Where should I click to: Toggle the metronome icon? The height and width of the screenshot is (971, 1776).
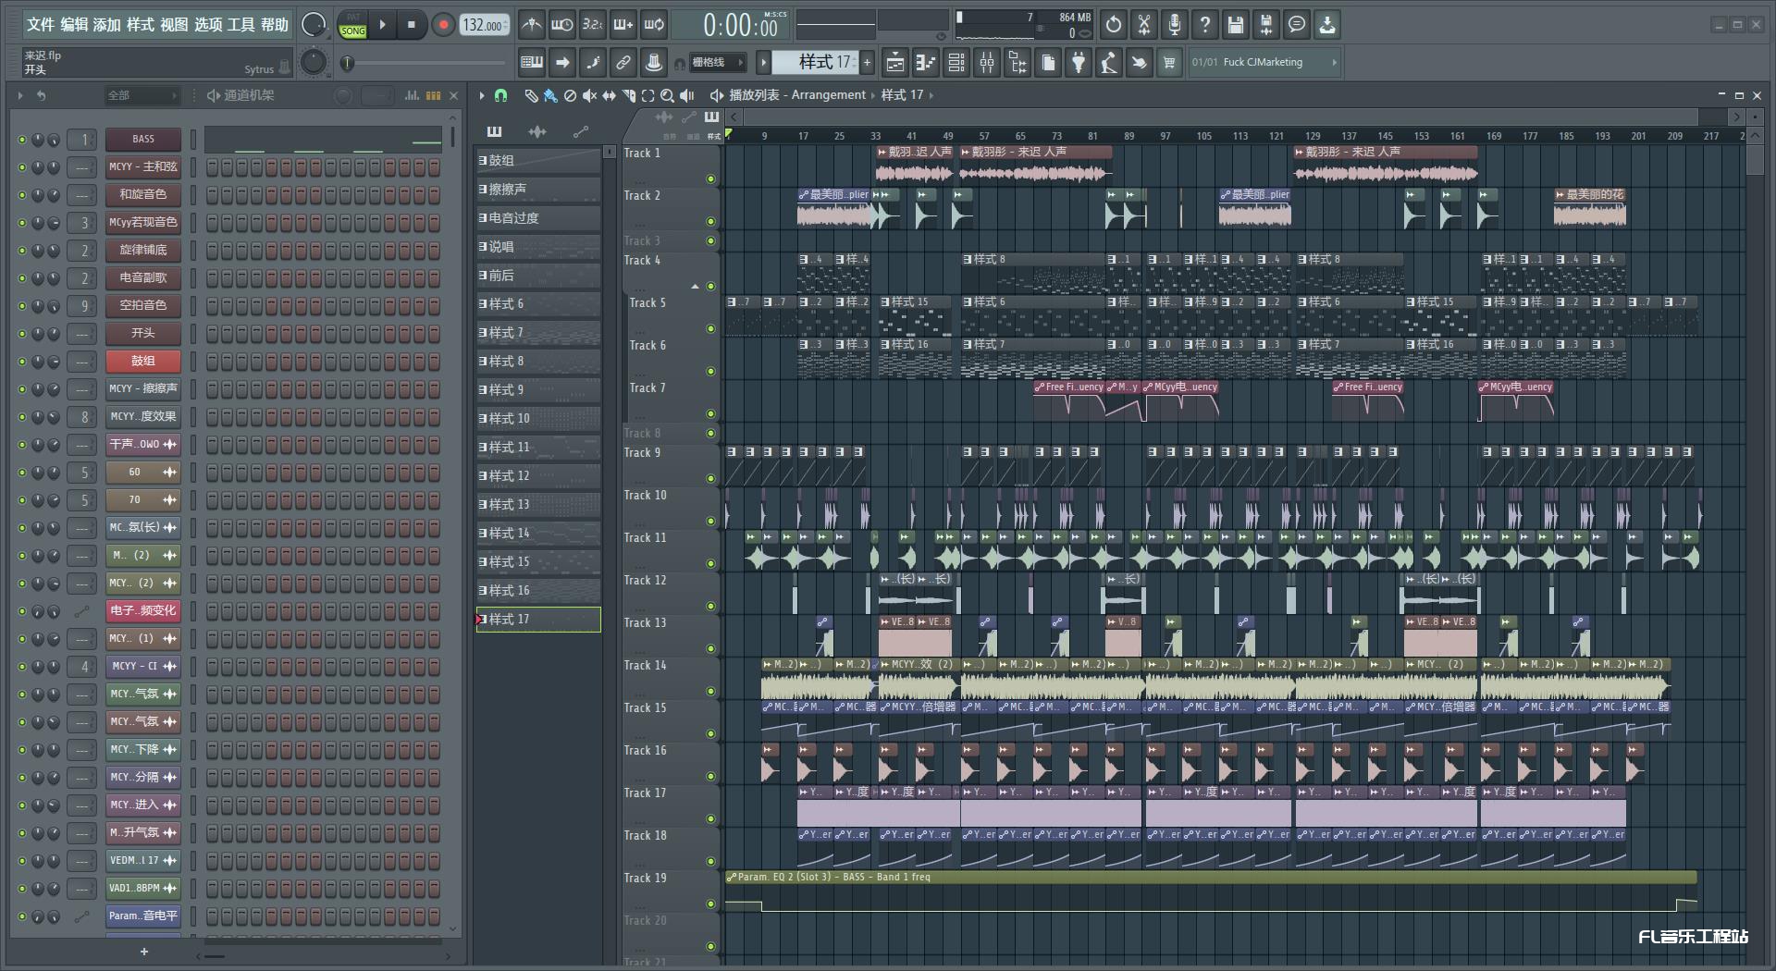point(531,25)
